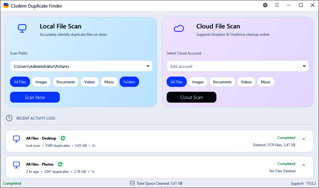Rescan the All Files - Photos log entry
This screenshot has height=188, width=319.
coord(60,164)
